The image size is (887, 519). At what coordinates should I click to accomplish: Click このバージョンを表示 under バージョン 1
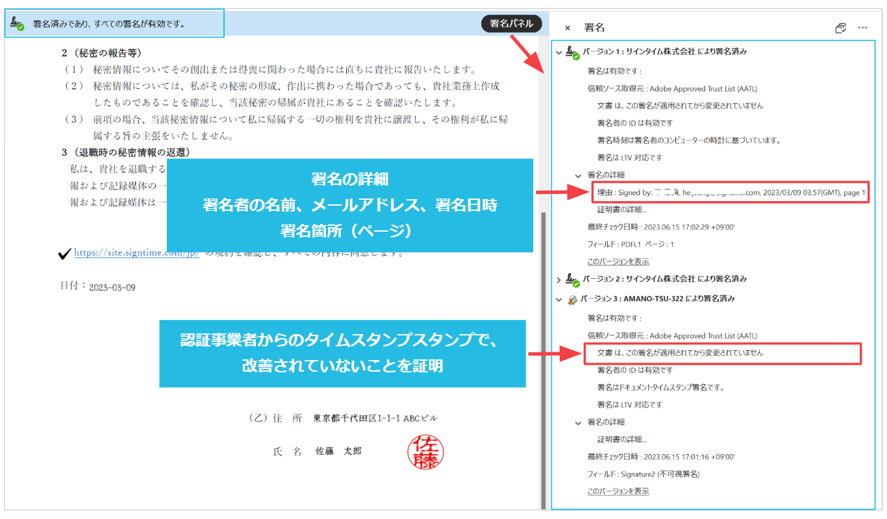coord(618,261)
